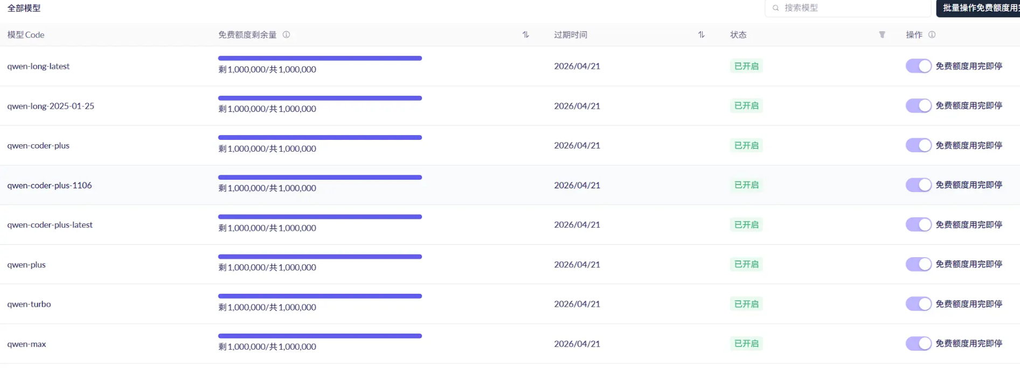Select the 全部模型 tab

click(24, 8)
